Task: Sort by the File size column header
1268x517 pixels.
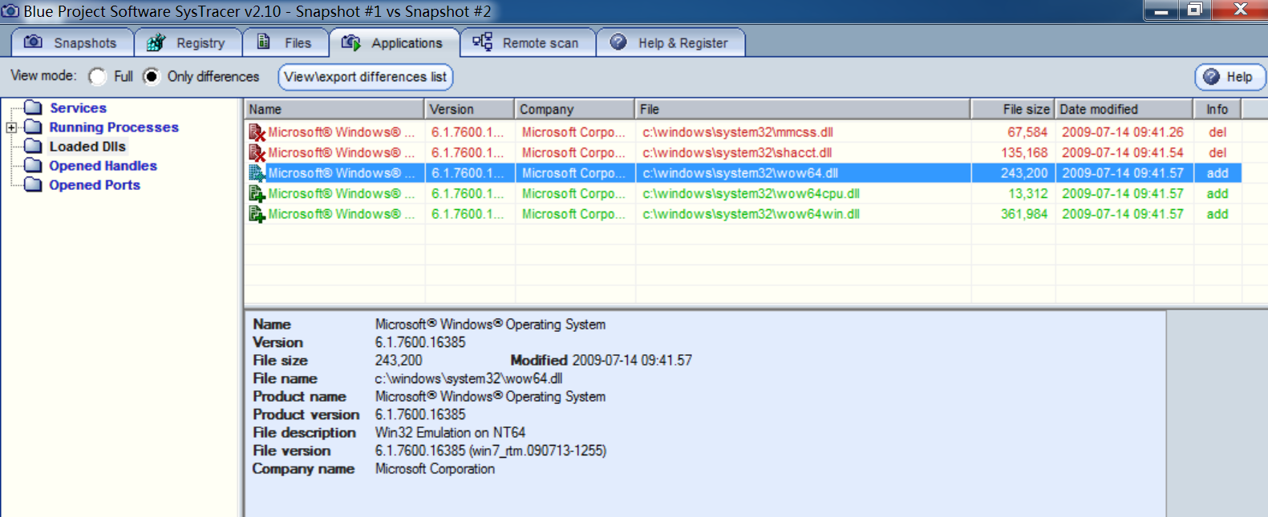Action: (x=1013, y=109)
